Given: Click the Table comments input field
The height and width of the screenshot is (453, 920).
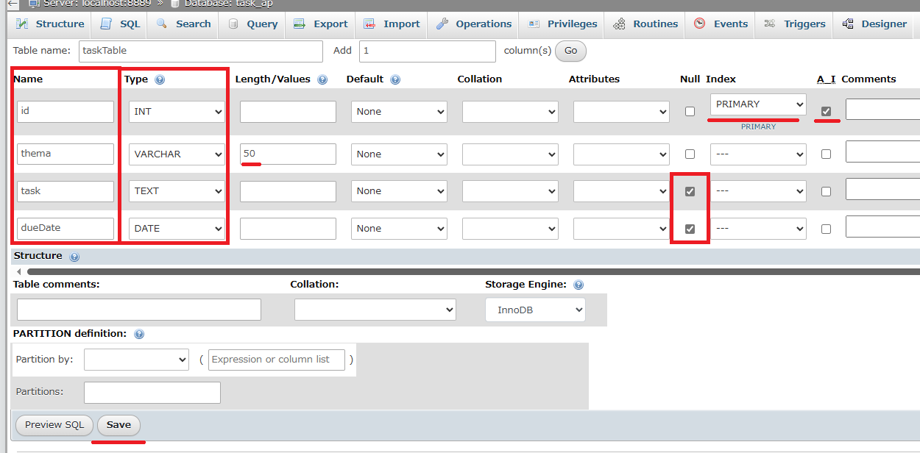Looking at the screenshot, I should tap(139, 310).
